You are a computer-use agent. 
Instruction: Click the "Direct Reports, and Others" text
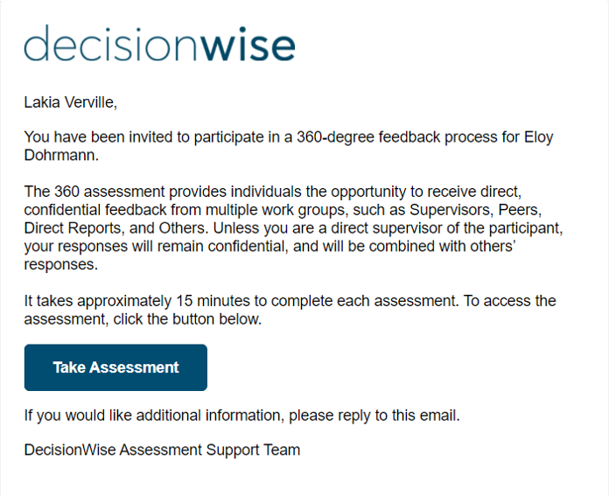click(114, 228)
